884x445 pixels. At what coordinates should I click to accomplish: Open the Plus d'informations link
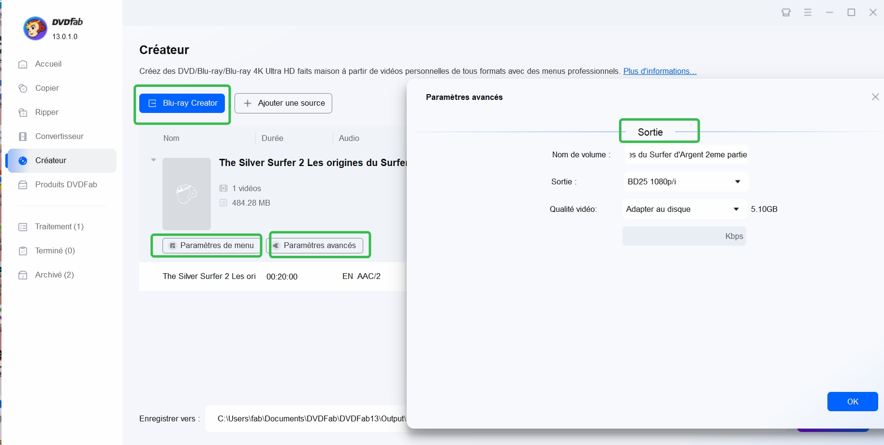coord(660,71)
